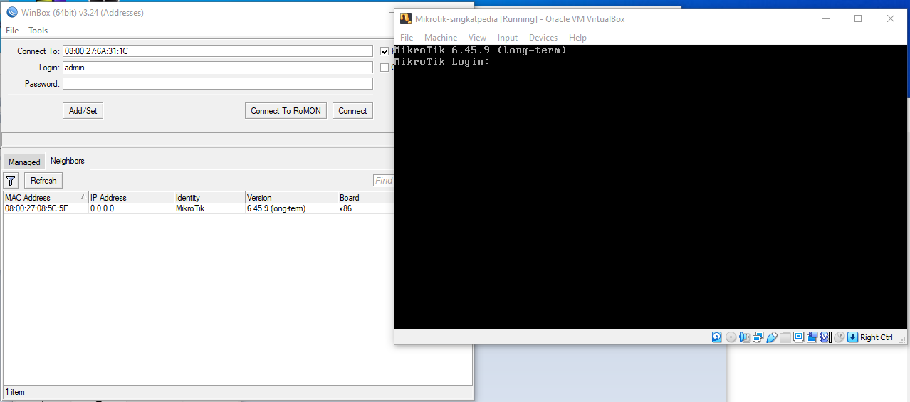Open the VirtualBox File menu
Screen dimensions: 910x402
pyautogui.click(x=407, y=38)
